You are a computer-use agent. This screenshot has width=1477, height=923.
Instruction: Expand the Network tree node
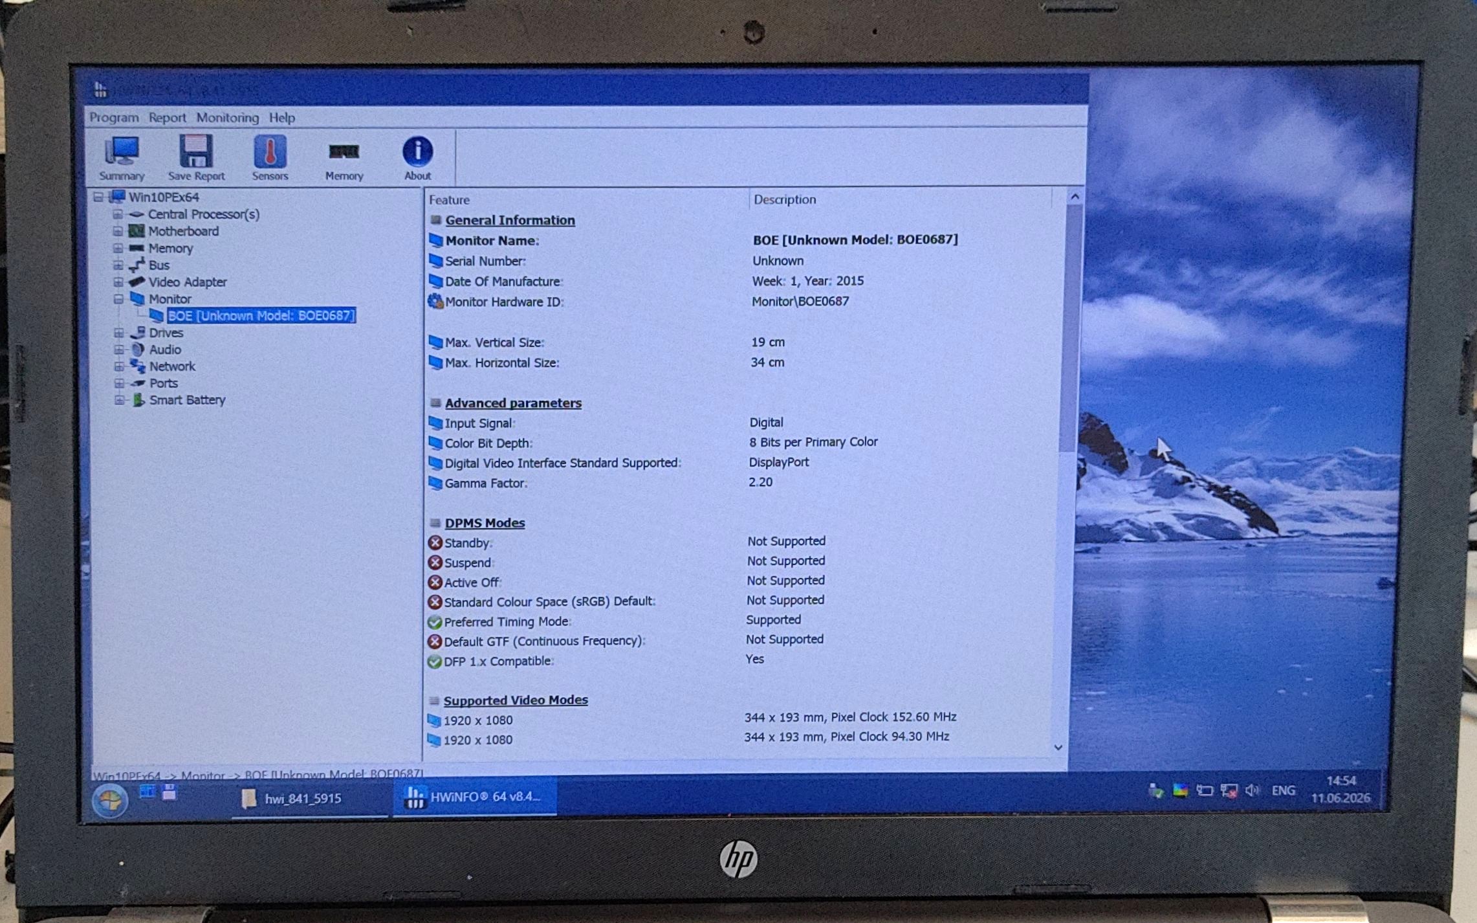[119, 366]
